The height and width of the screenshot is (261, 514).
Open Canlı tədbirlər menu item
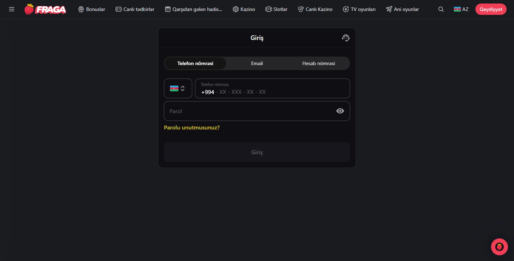tap(135, 9)
